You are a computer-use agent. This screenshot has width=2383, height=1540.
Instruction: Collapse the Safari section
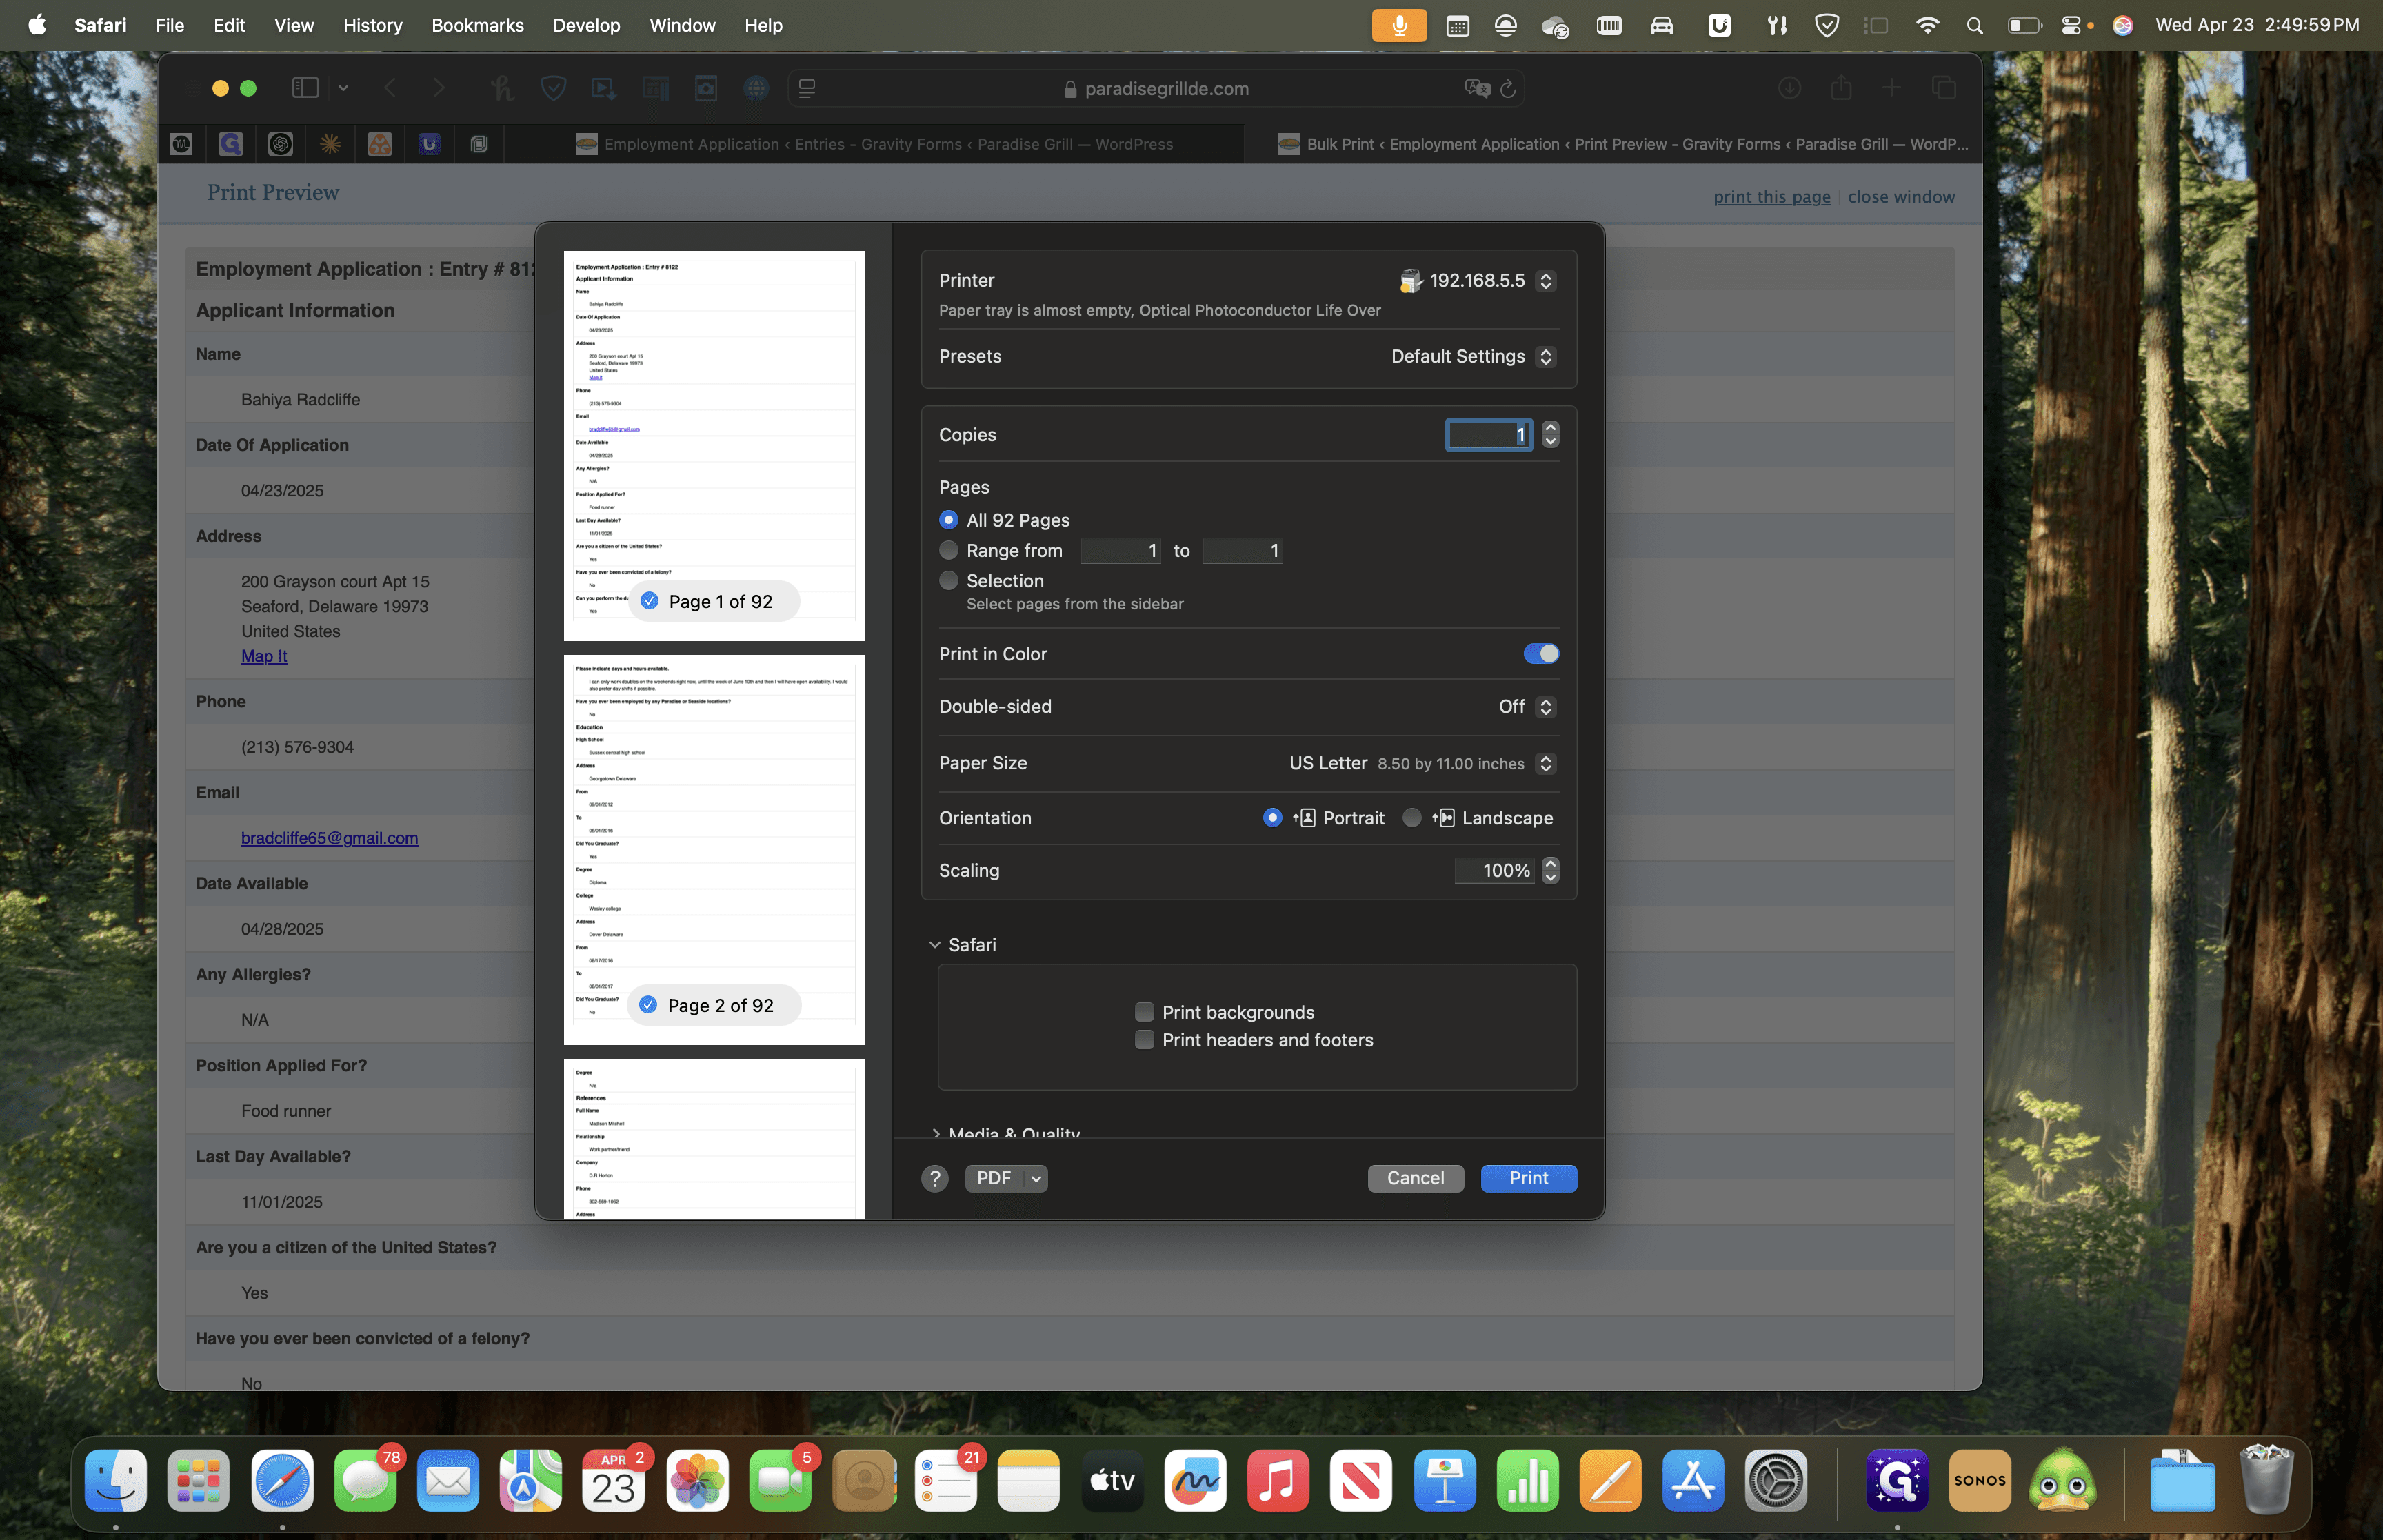934,945
